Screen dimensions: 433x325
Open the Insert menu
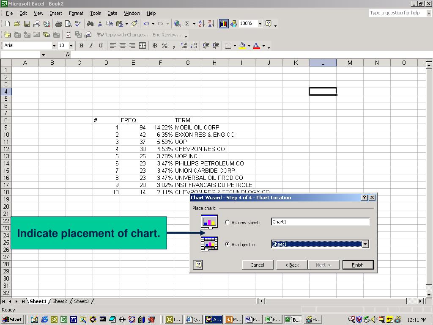pos(56,13)
